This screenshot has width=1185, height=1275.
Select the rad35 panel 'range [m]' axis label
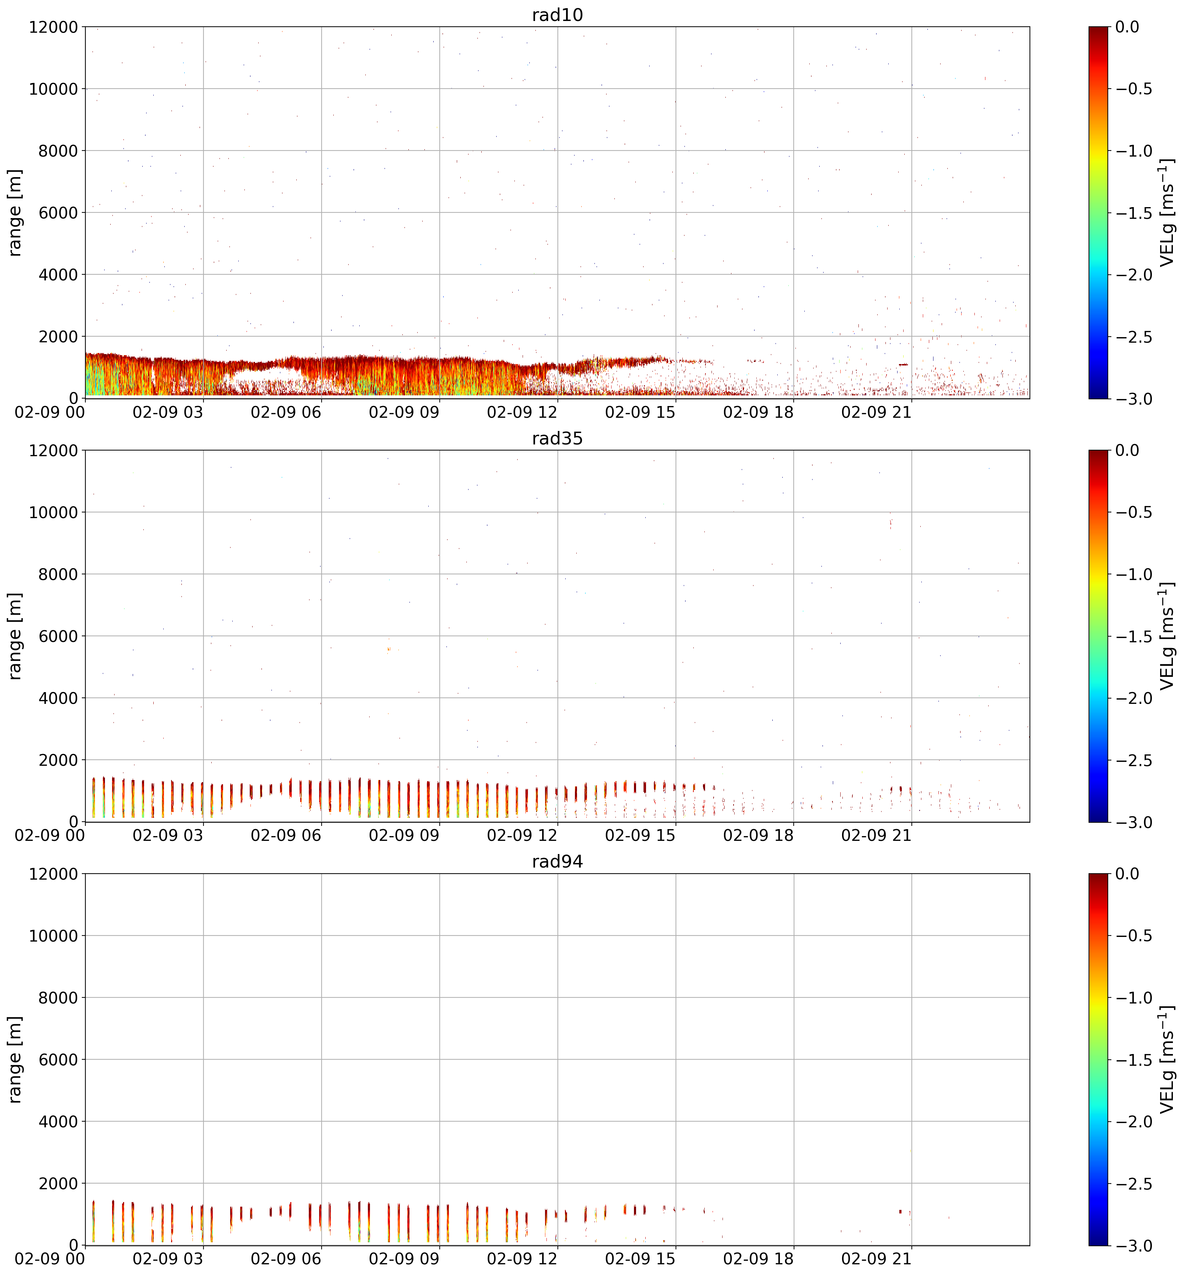click(15, 636)
